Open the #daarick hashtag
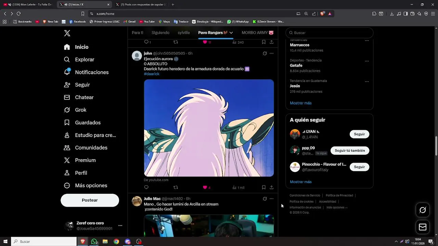The width and height of the screenshot is (438, 246). click(152, 74)
